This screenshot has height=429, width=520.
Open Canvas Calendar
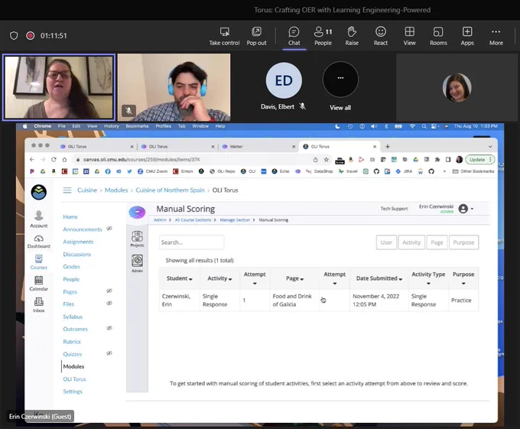pyautogui.click(x=39, y=284)
